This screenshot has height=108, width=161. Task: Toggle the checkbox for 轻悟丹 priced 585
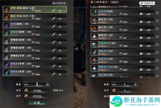tap(157, 37)
